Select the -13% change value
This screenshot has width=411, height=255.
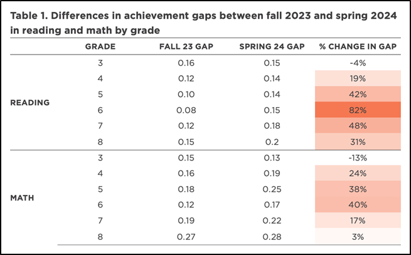(358, 159)
